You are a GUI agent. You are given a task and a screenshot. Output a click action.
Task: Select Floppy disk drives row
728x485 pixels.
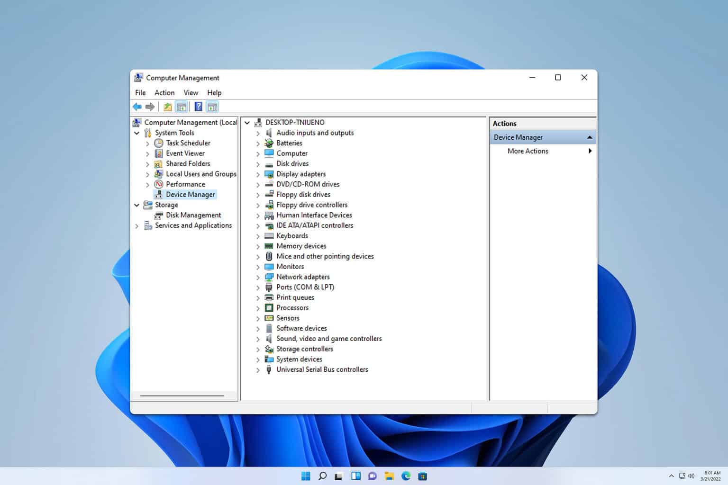click(x=303, y=195)
